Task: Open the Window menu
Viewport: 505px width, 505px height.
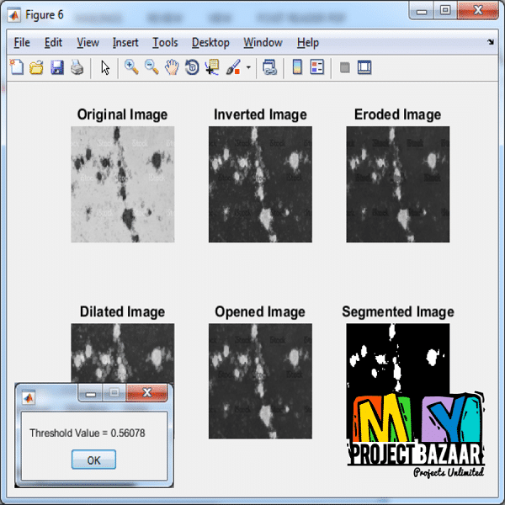Action: (263, 43)
